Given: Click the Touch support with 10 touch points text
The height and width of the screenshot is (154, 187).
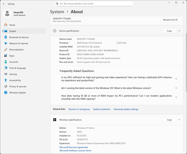Looking at the screenshot, I should coord(93,62).
